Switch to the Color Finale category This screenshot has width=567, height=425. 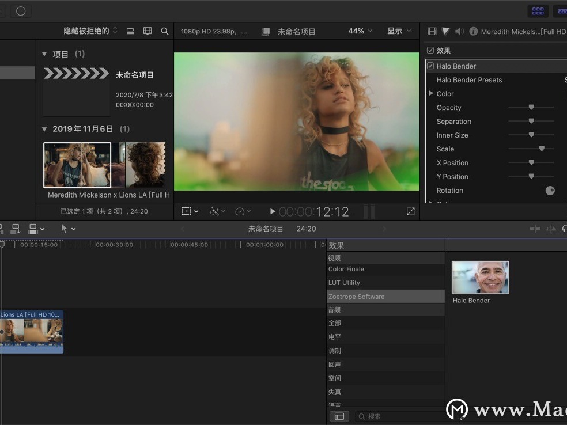tap(346, 268)
